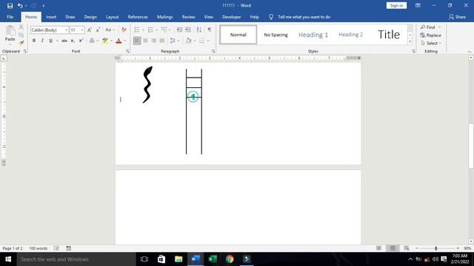Image resolution: width=474 pixels, height=266 pixels.
Task: Toggle Align Right paragraph alignment
Action: tap(154, 41)
